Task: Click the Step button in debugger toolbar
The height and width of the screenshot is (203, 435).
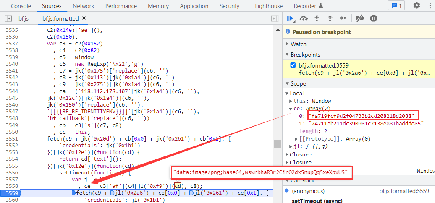Action: [x=343, y=18]
